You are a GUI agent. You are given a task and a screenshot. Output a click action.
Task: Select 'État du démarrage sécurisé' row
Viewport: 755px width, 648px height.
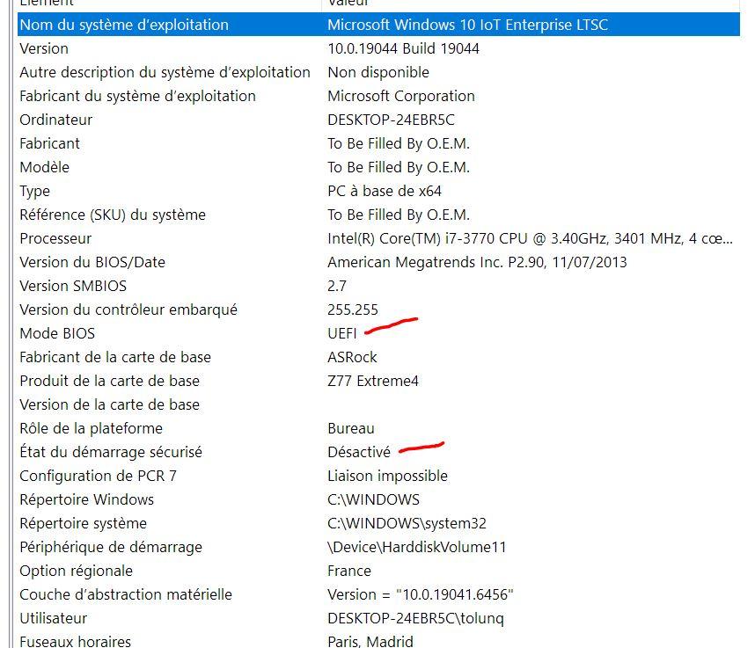point(111,452)
